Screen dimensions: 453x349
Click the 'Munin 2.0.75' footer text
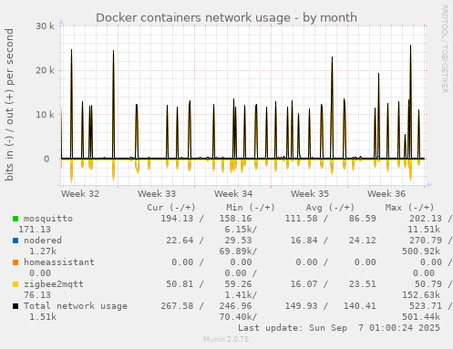point(226,339)
